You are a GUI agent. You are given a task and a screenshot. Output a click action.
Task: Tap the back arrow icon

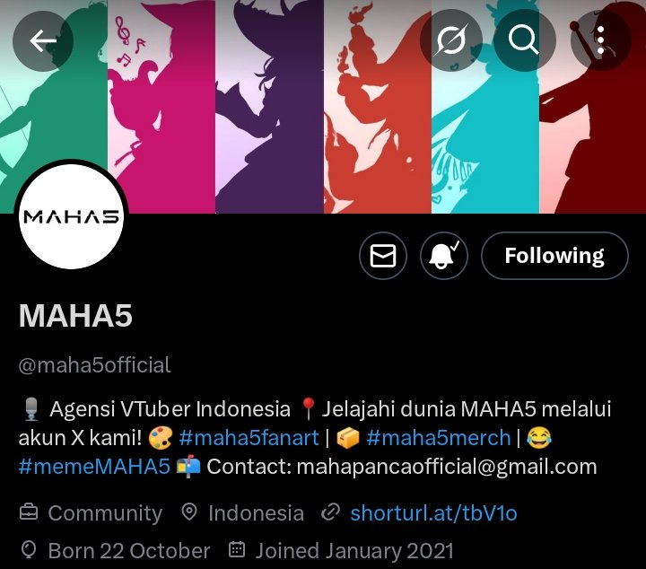click(x=43, y=40)
